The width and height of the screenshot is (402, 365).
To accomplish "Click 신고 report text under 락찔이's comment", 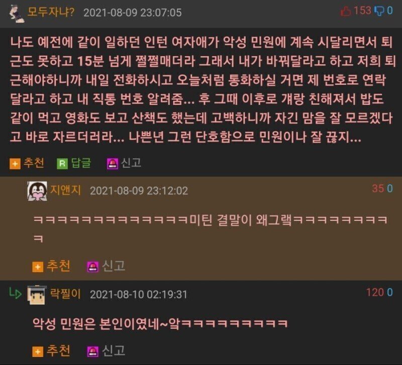I will [114, 350].
